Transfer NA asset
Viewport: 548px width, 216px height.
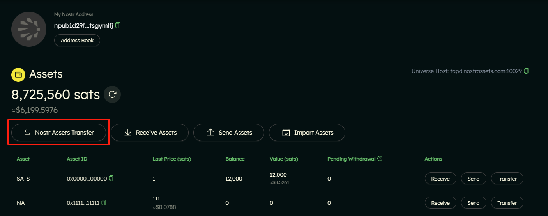(x=507, y=203)
